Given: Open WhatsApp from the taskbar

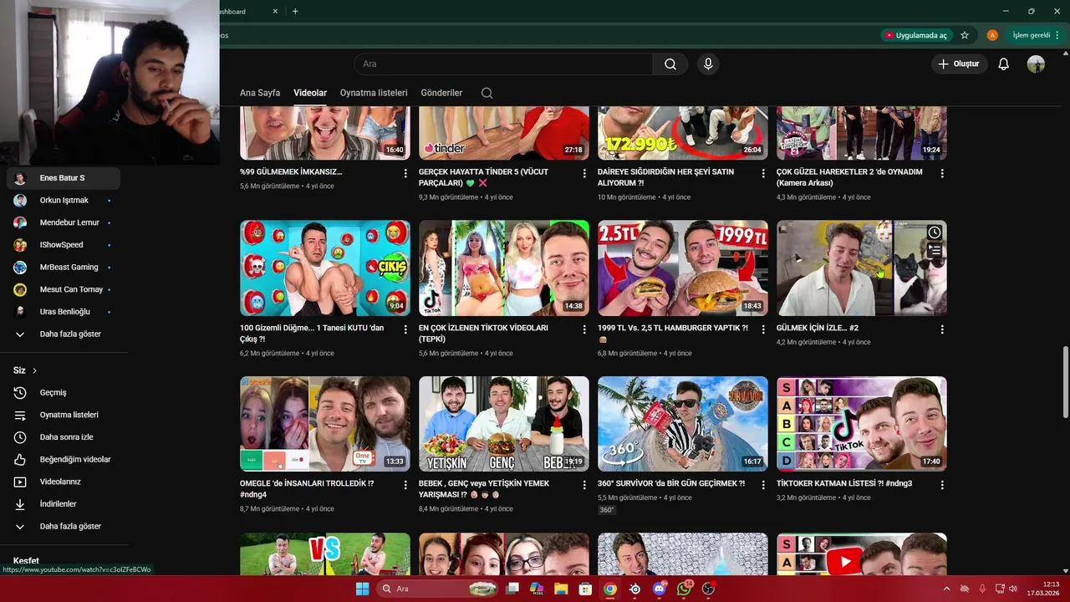Looking at the screenshot, I should click(685, 589).
